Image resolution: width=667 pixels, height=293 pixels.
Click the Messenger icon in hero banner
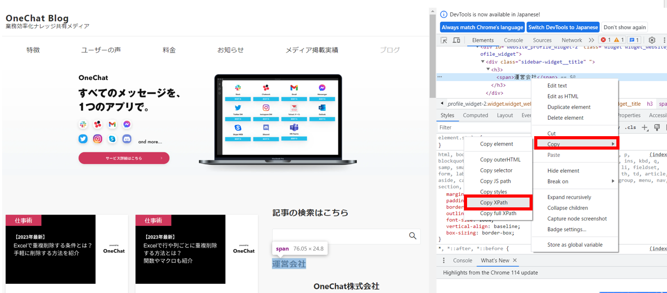[127, 124]
